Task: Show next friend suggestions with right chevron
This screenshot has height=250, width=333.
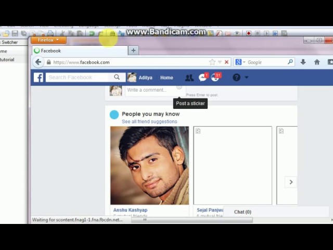Action: pyautogui.click(x=291, y=182)
